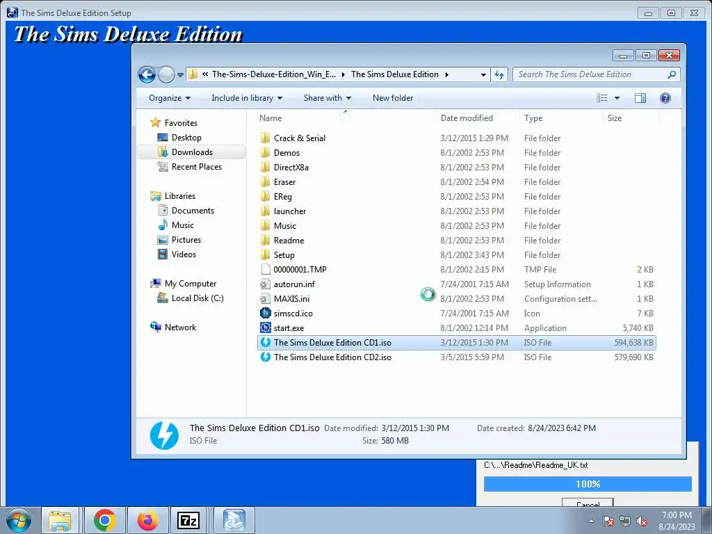Open 7-Zip from the taskbar

click(x=188, y=520)
